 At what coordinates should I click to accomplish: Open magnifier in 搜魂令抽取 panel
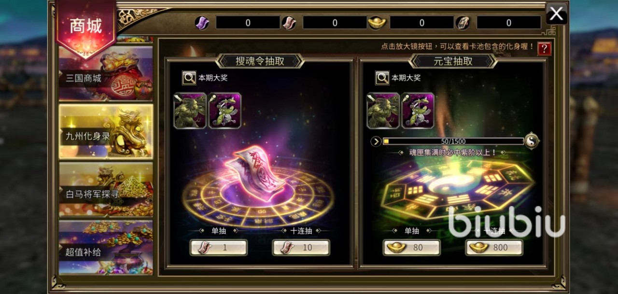pyautogui.click(x=189, y=78)
